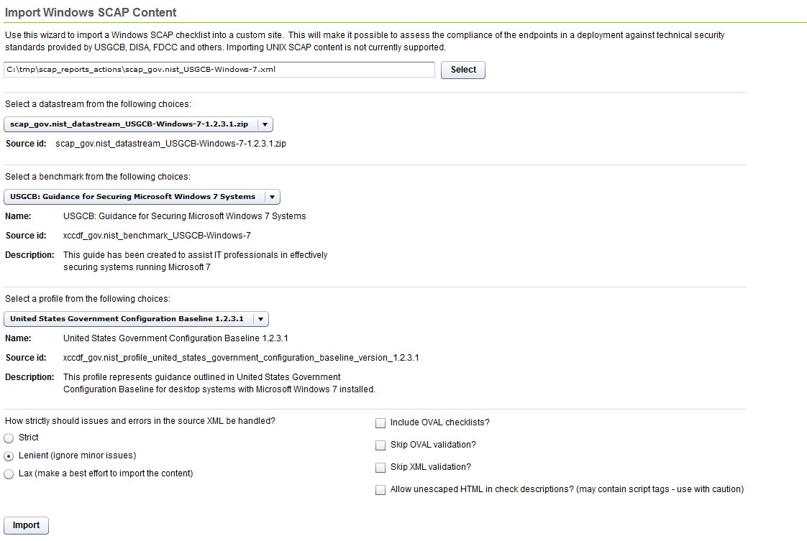Click the SCAP file path field
This screenshot has width=807, height=541.
219,70
